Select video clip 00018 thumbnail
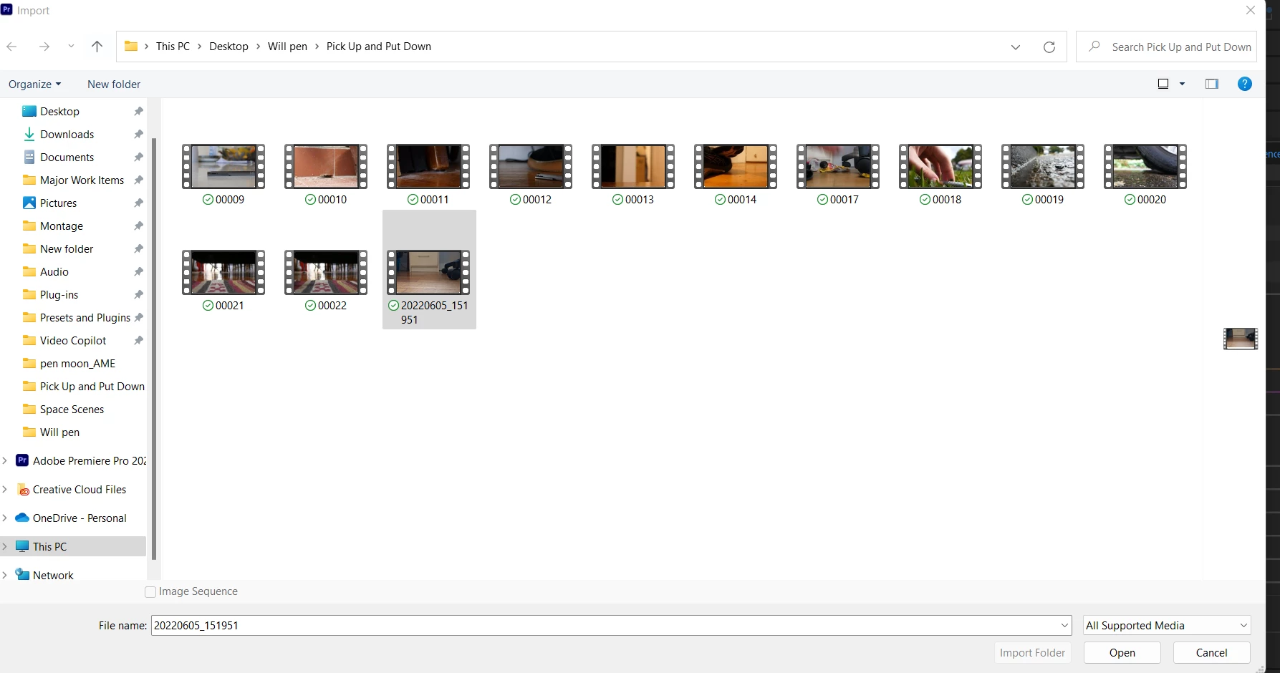 [940, 166]
